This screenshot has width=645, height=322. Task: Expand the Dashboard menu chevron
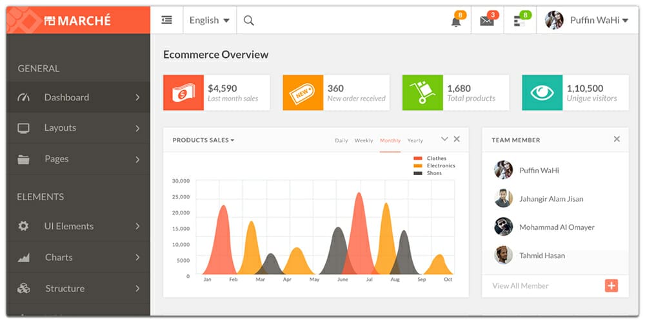tap(137, 97)
